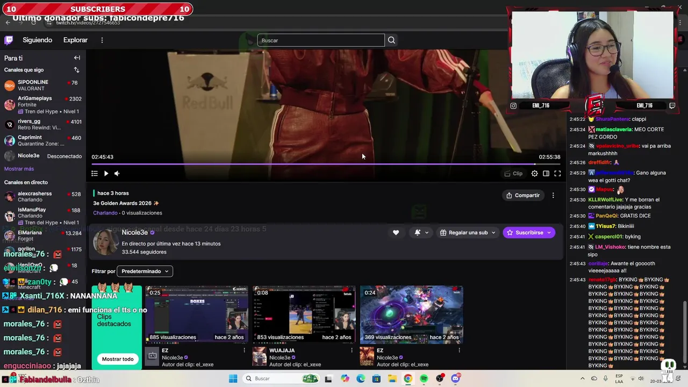Image resolution: width=688 pixels, height=387 pixels.
Task: Open Microsoft Store from the taskbar
Action: (x=376, y=379)
